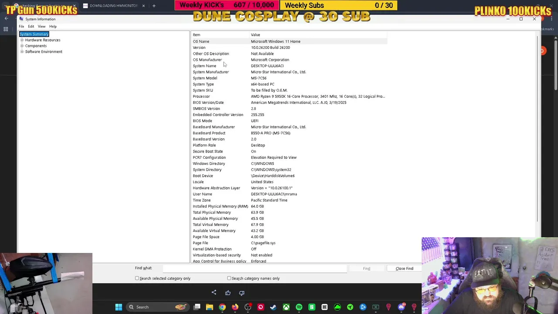Sort by the Value column header
The height and width of the screenshot is (314, 558).
coord(318,35)
